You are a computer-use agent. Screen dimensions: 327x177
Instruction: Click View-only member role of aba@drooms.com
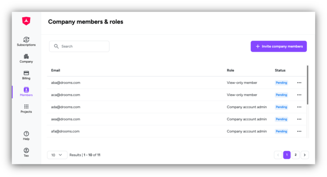pos(242,83)
